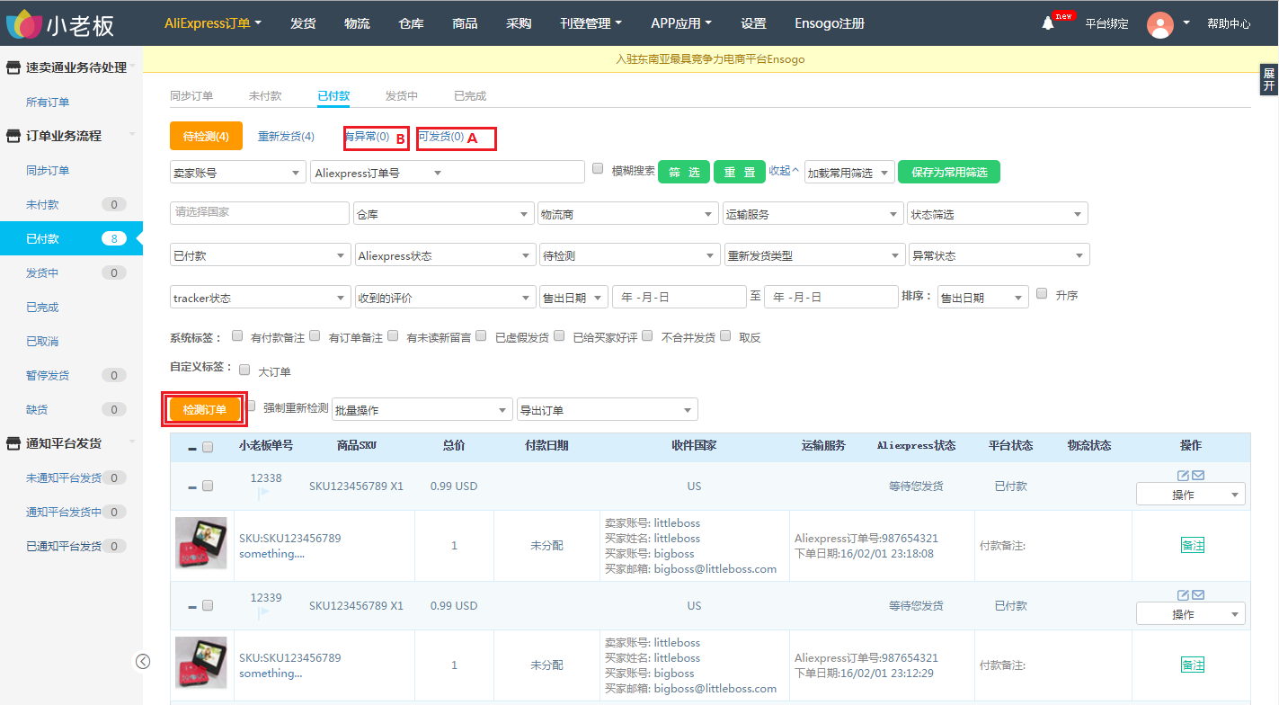Expand the 卖家账号 dropdown
This screenshot has height=705, width=1279.
(237, 173)
